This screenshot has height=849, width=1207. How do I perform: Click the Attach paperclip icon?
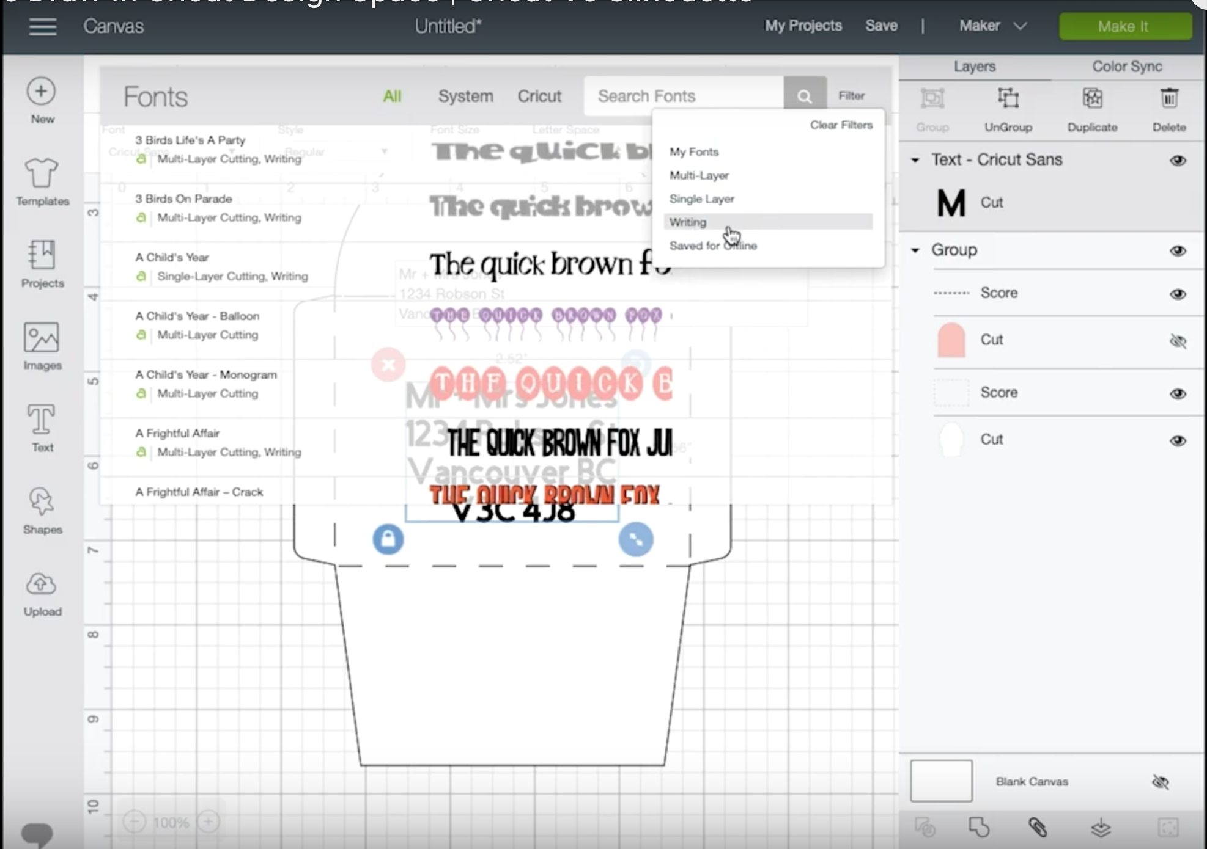[x=1038, y=827]
